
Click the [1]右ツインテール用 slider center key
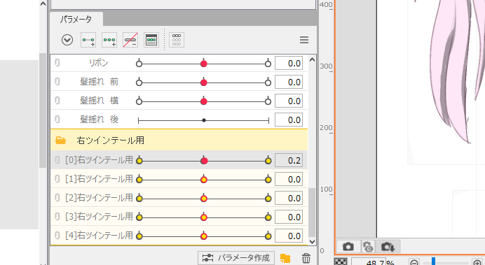pos(203,180)
